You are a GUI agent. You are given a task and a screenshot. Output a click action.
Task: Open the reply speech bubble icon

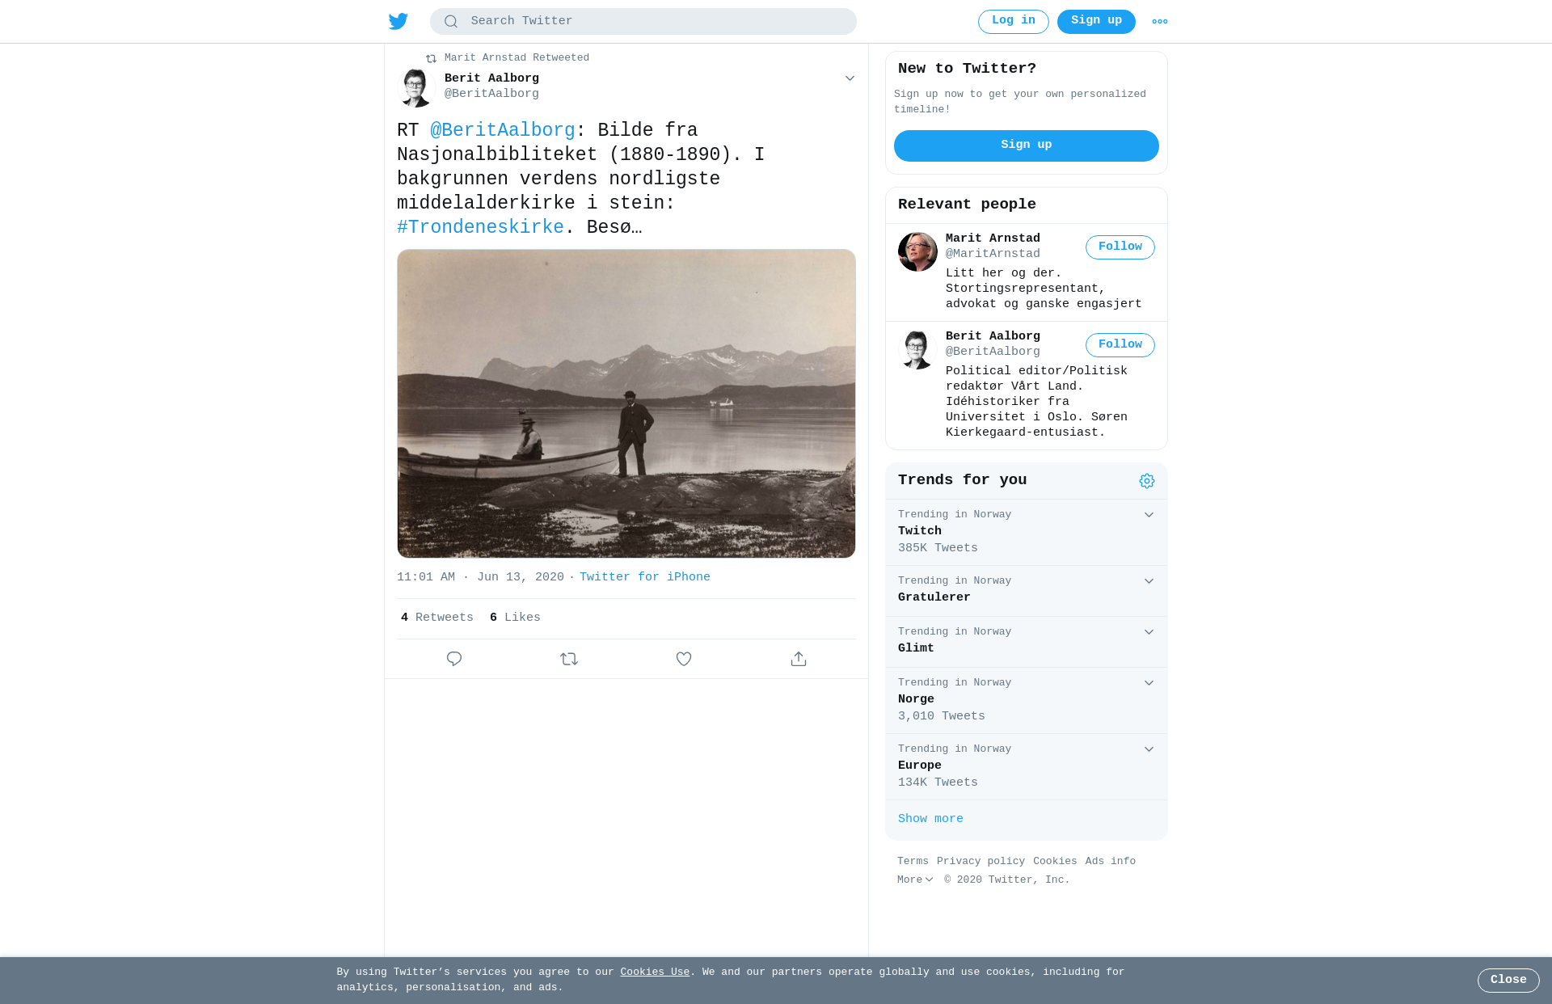point(454,659)
